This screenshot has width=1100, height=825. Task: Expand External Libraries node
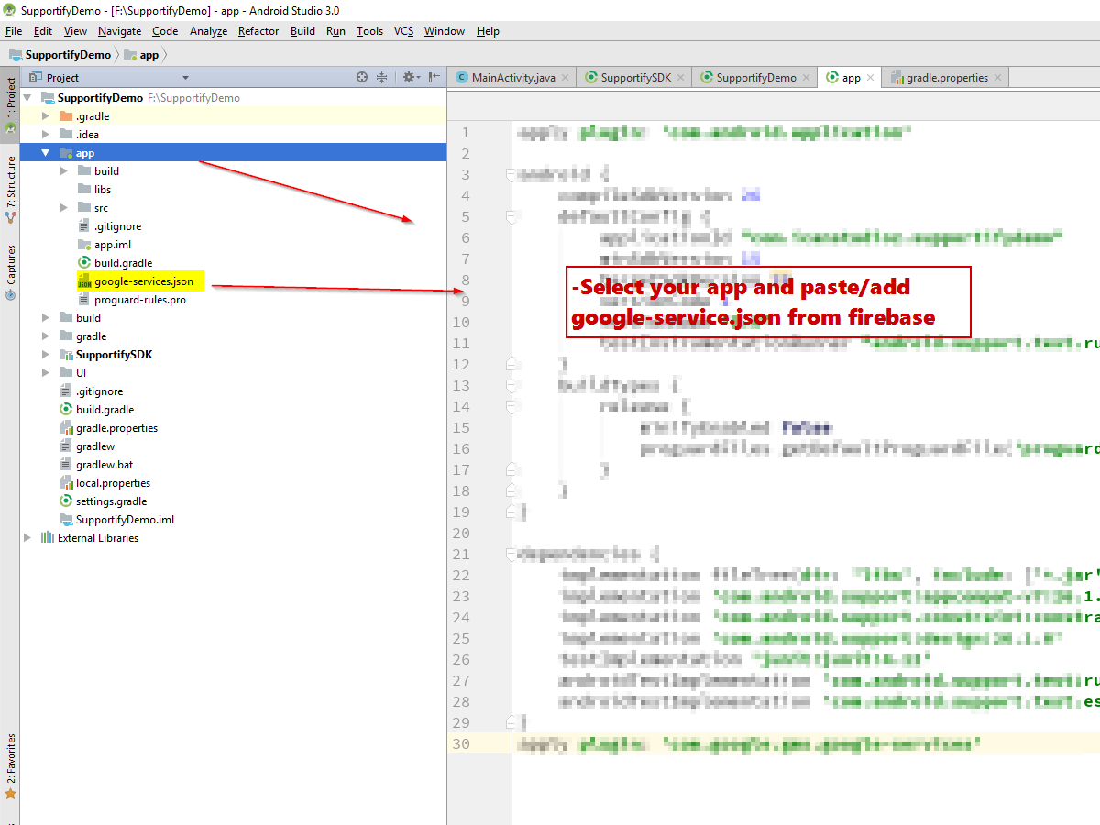click(27, 538)
